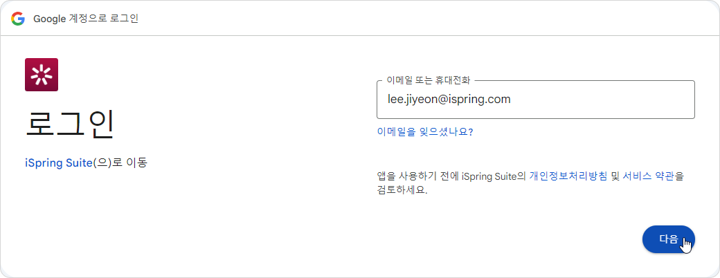
Task: Follow the iSpring Suite link under heading
Action: pos(58,164)
